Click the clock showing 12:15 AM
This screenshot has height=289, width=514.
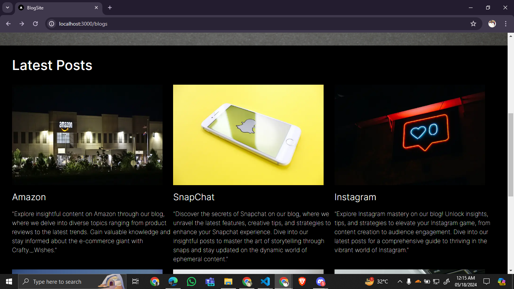[x=466, y=281]
